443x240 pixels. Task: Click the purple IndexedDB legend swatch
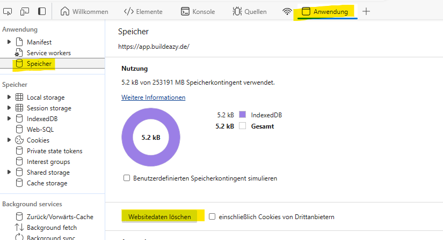tap(242, 115)
